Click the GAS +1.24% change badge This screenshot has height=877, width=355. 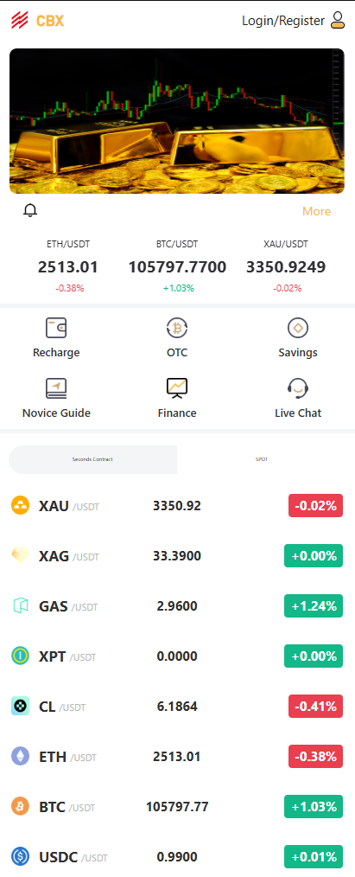click(x=314, y=605)
